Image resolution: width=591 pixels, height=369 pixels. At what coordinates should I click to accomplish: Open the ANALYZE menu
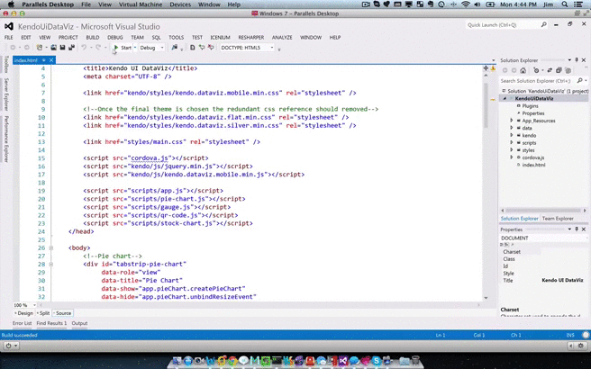[x=282, y=37]
